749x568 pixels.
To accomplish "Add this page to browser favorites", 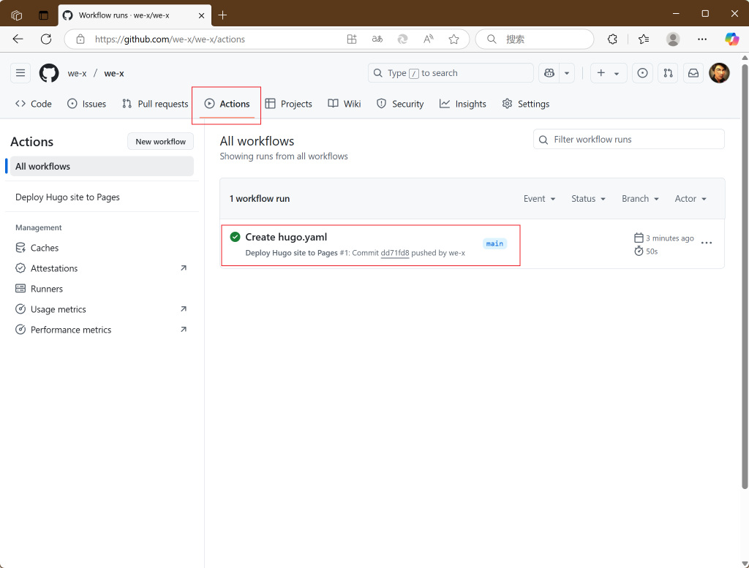I will pos(453,39).
